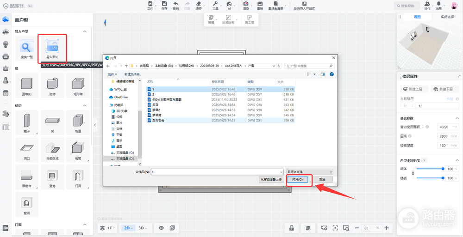Collapse the 导入户型 section chevron
Viewport: 463px width, 237px height.
[84, 31]
